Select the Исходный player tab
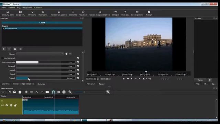220x124 pixels. pyautogui.click(x=91, y=84)
